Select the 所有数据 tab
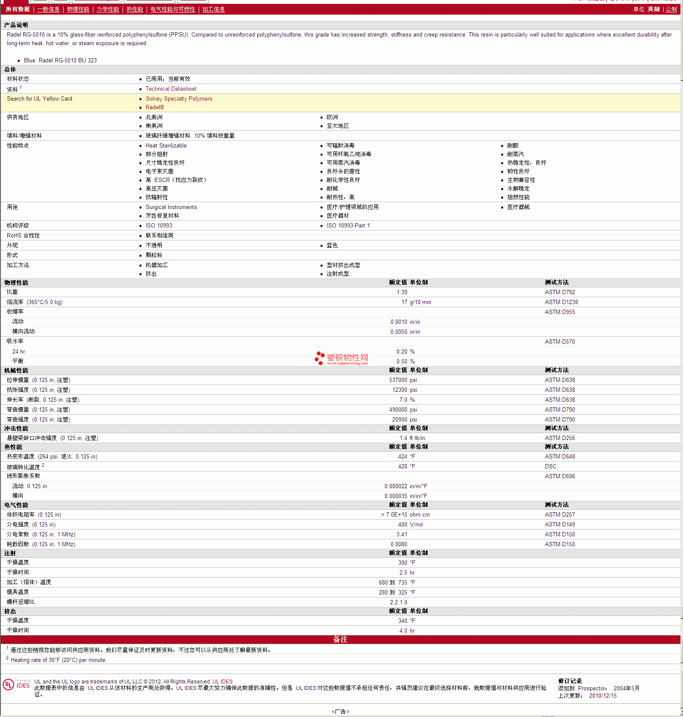Image resolution: width=683 pixels, height=717 pixels. pos(18,9)
